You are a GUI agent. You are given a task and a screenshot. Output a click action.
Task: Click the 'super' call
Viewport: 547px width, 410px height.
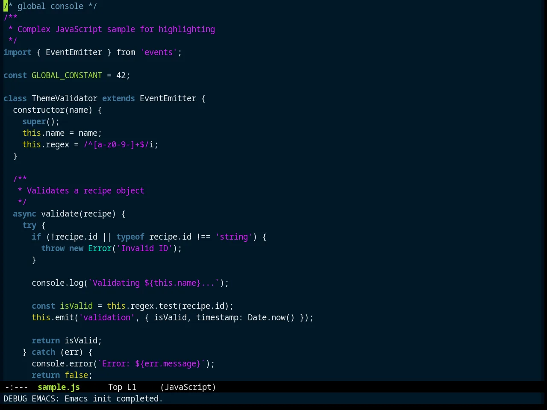click(x=34, y=121)
